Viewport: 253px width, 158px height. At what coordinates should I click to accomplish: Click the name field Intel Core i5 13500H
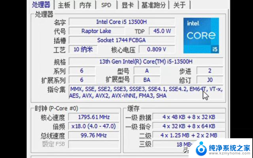[122, 22]
